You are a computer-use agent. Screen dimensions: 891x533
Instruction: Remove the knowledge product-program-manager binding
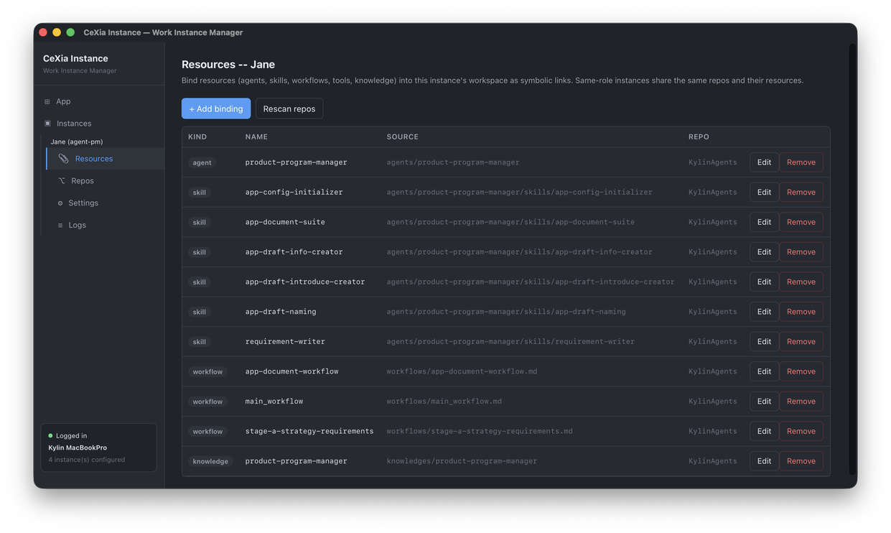coord(801,461)
